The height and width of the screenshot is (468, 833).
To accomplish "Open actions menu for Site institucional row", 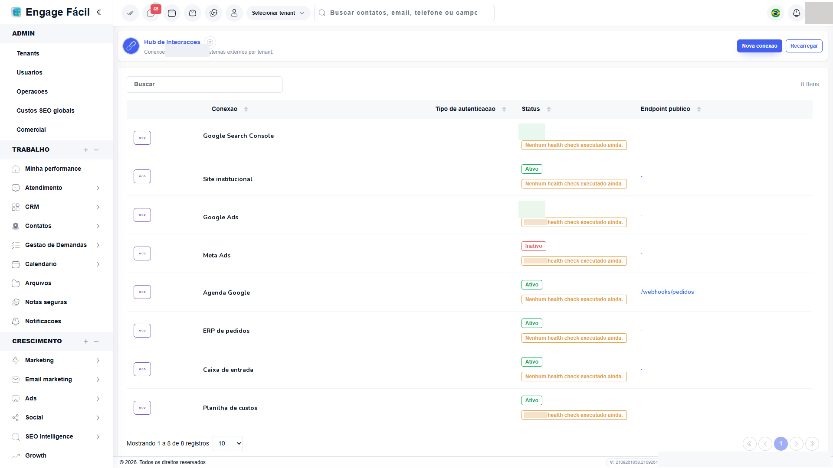I will point(142,176).
